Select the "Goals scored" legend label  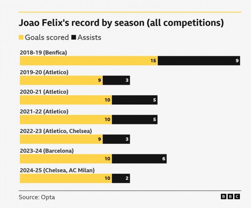click(47, 38)
